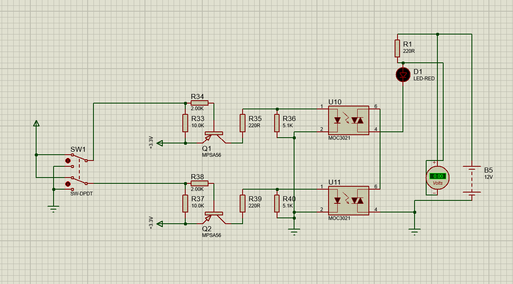Select the R1 resistor body
This screenshot has height=284, width=513.
tap(397, 48)
